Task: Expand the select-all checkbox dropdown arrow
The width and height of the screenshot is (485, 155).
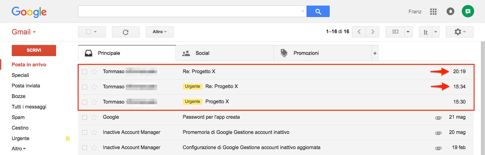Action: click(x=95, y=32)
